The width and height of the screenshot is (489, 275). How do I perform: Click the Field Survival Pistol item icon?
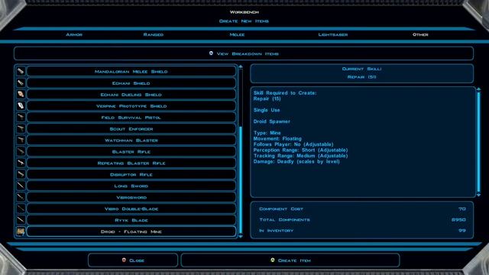click(x=21, y=117)
